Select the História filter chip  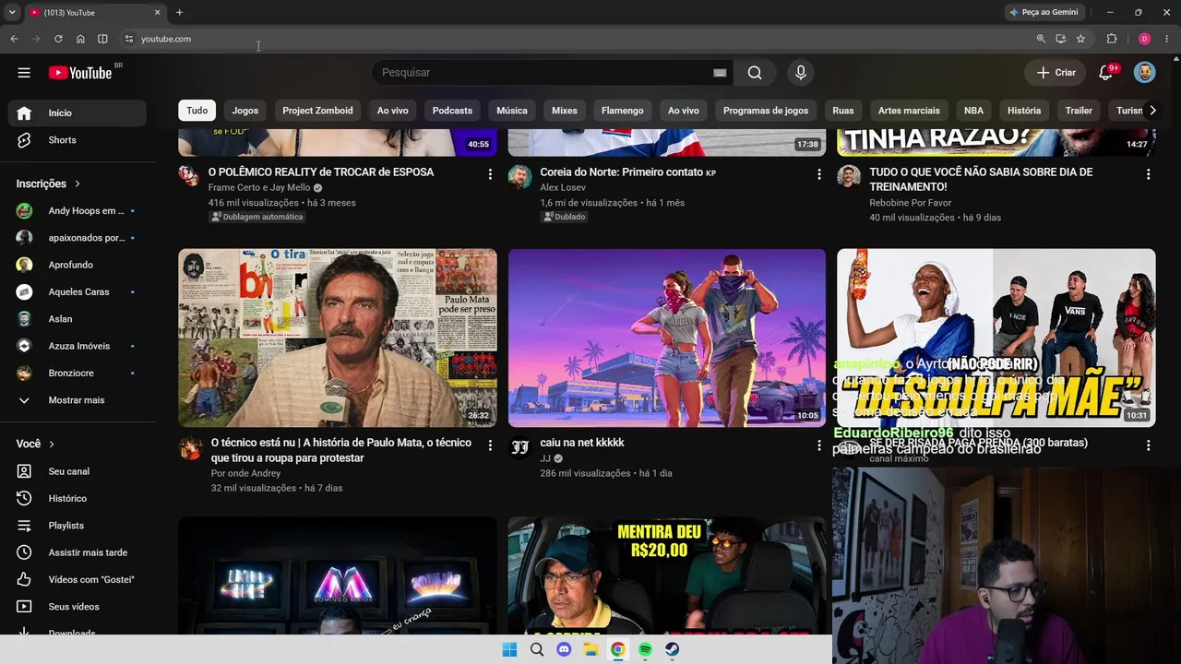click(1024, 111)
